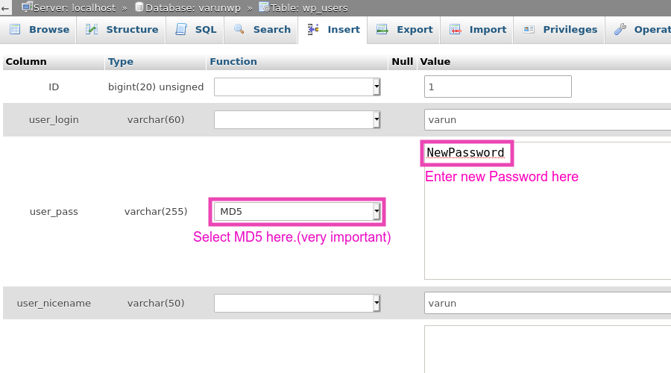Switch to the Structure tab
This screenshot has width=671, height=373.
131,30
